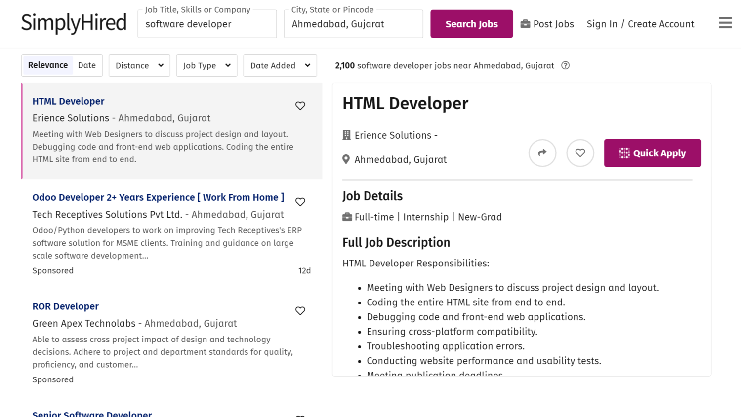Favorite the Odoo Developer job
741x417 pixels.
pos(300,202)
